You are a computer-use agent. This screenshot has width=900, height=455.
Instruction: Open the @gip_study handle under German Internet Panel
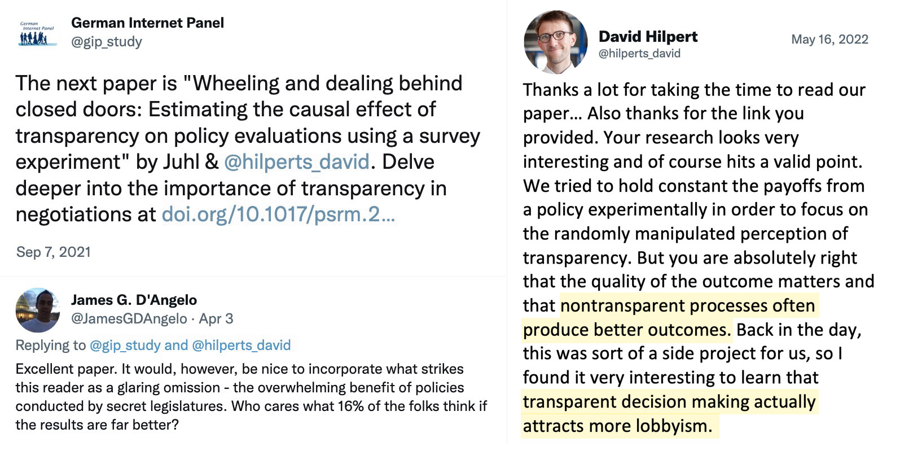coord(107,42)
